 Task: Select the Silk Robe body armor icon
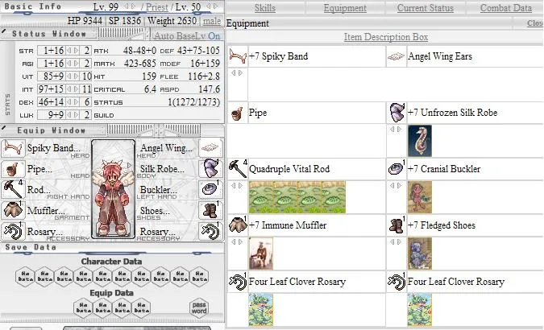click(209, 169)
